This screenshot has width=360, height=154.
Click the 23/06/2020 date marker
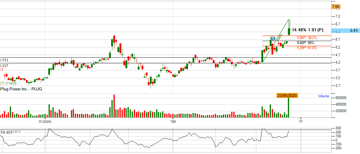pyautogui.click(x=287, y=96)
